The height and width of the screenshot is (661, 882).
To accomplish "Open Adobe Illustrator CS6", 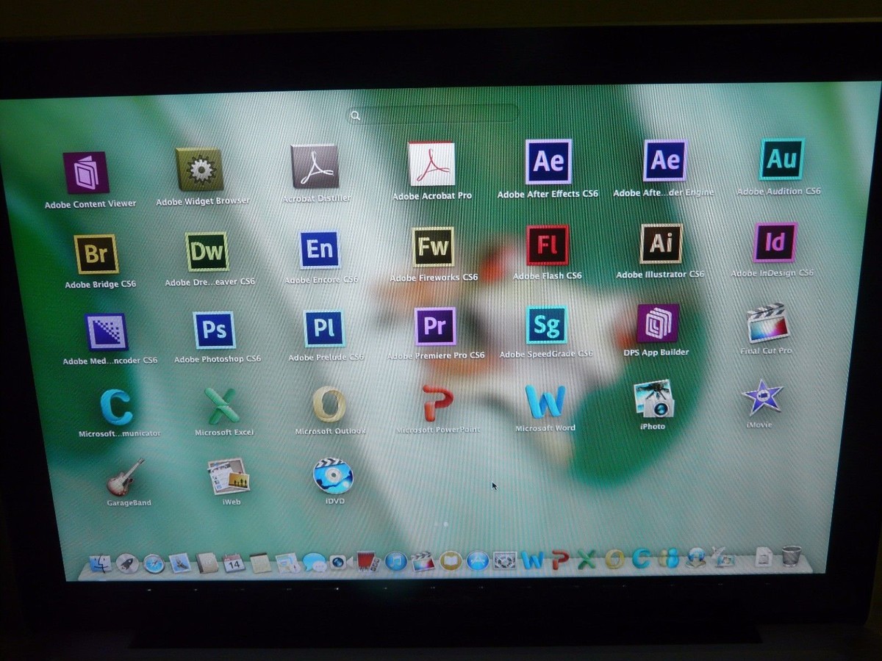I will (x=661, y=243).
